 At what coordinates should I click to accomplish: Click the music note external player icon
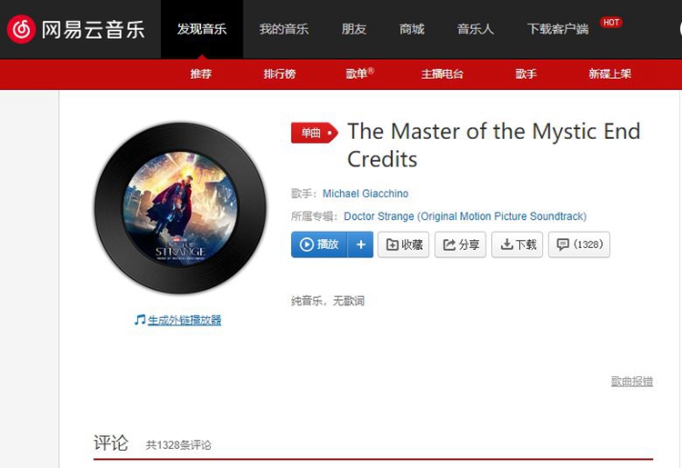coord(140,320)
